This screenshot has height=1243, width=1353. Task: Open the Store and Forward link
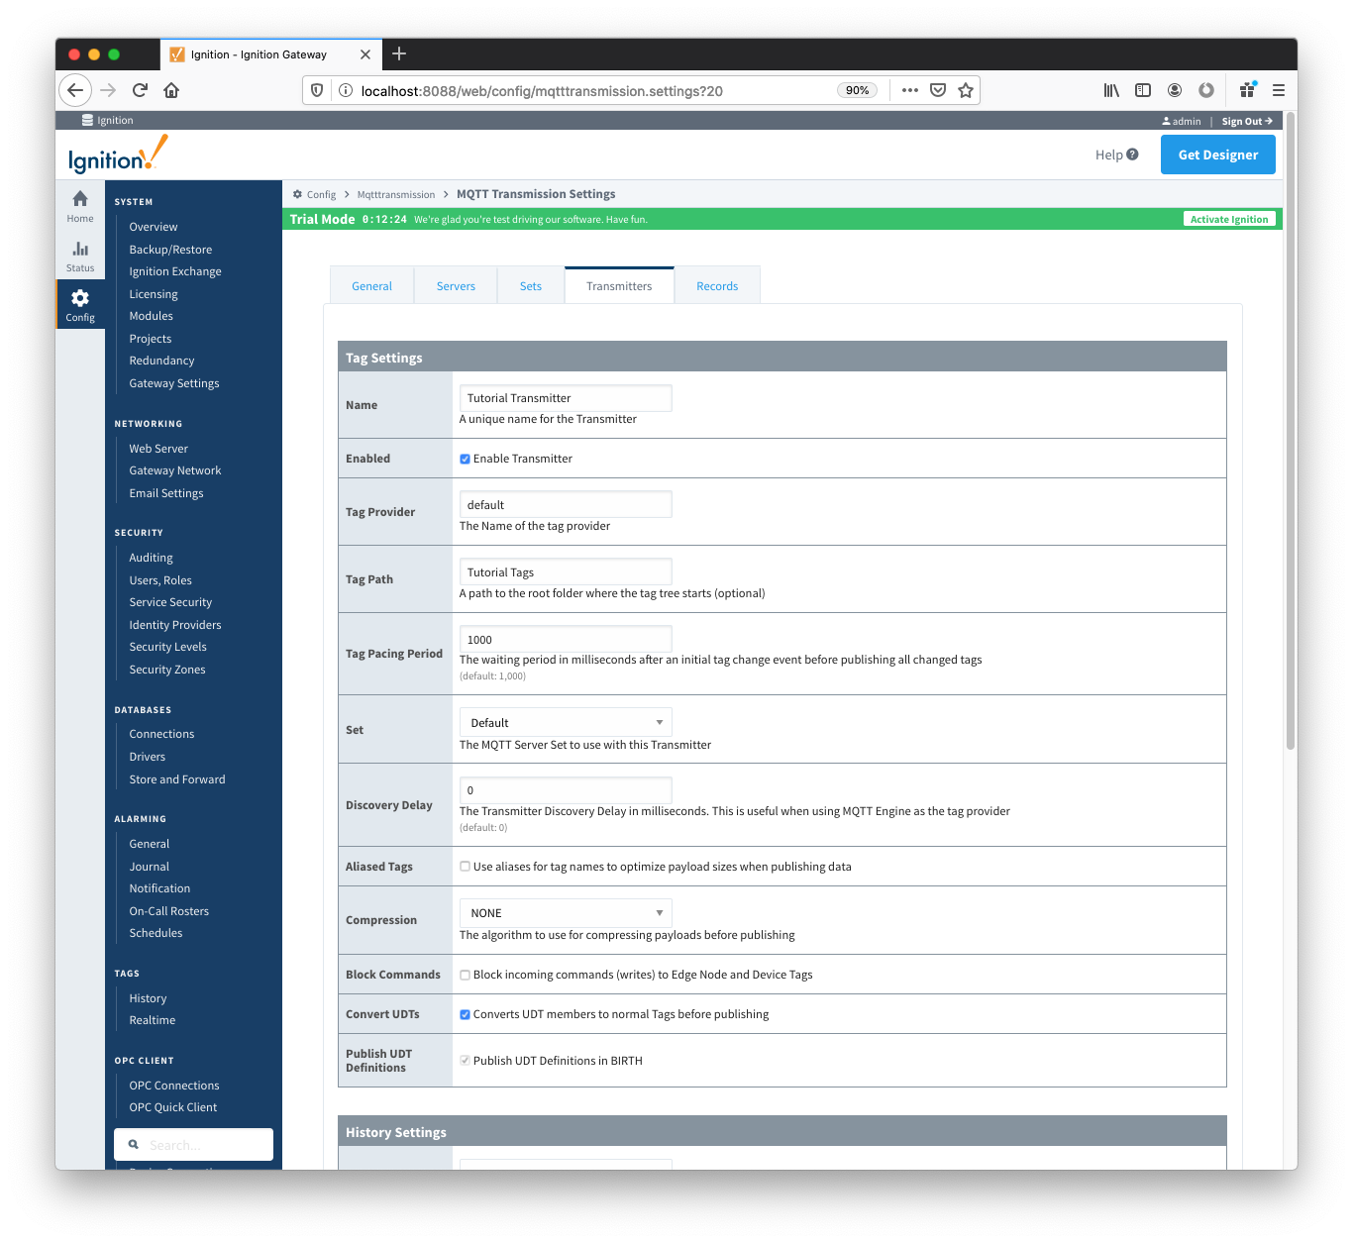[177, 779]
